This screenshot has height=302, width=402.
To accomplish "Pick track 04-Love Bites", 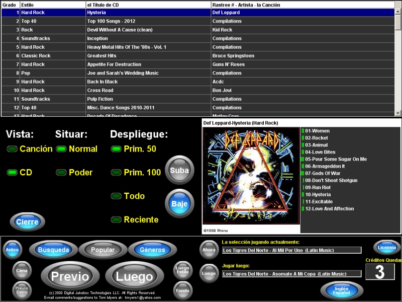I will pos(320,152).
